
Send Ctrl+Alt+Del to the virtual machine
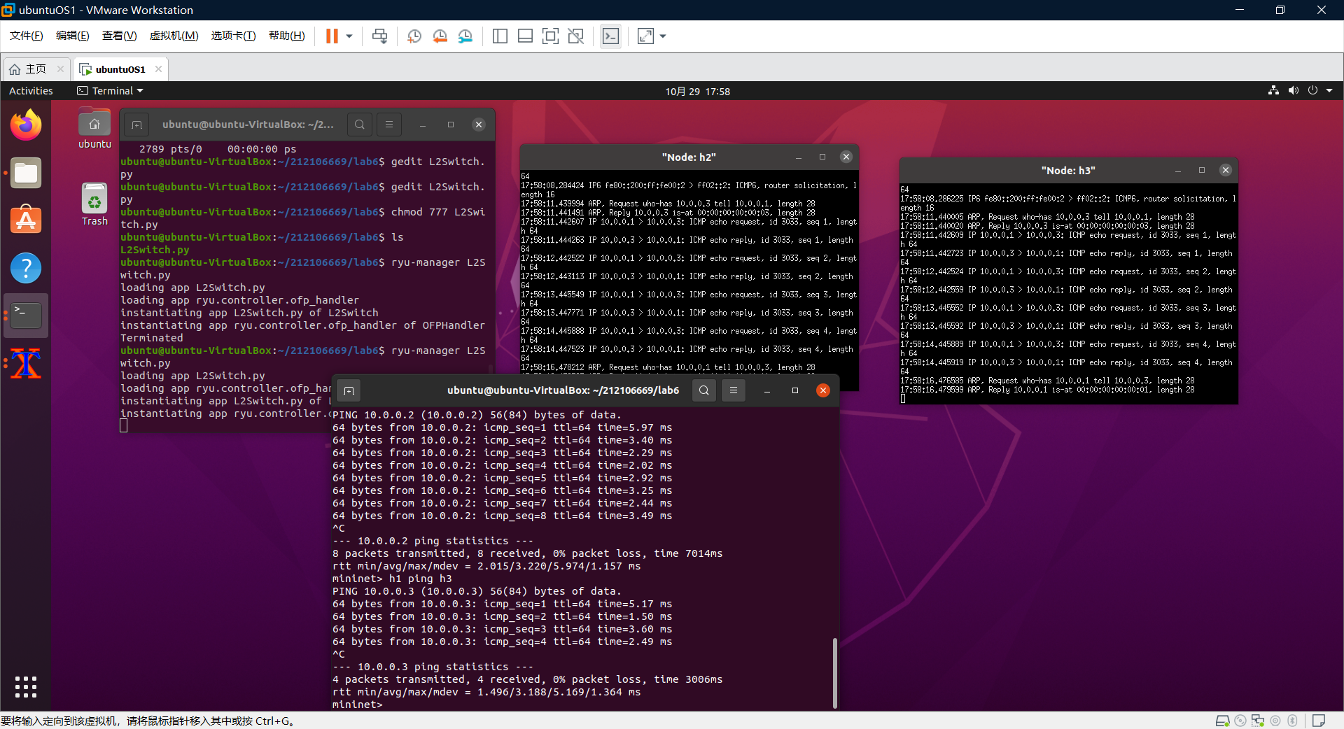tap(379, 36)
